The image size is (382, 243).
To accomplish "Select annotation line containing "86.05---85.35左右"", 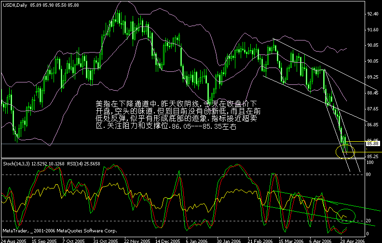I will click(x=166, y=126).
